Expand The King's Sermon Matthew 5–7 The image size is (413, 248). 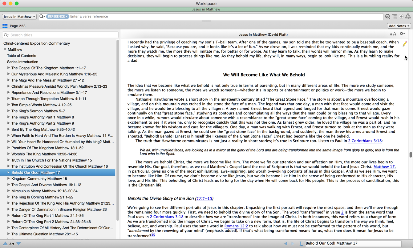[9, 111]
